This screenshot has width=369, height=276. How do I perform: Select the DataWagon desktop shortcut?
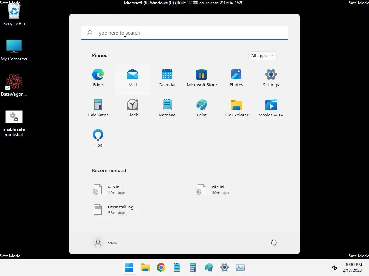[14, 85]
